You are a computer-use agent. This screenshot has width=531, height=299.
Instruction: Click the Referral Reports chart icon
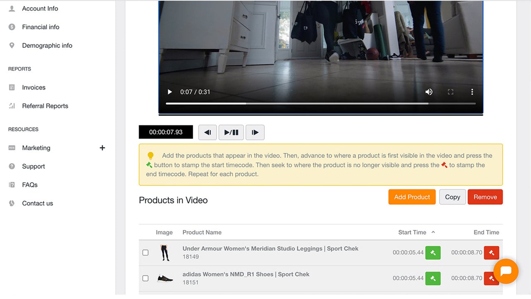[x=12, y=106]
